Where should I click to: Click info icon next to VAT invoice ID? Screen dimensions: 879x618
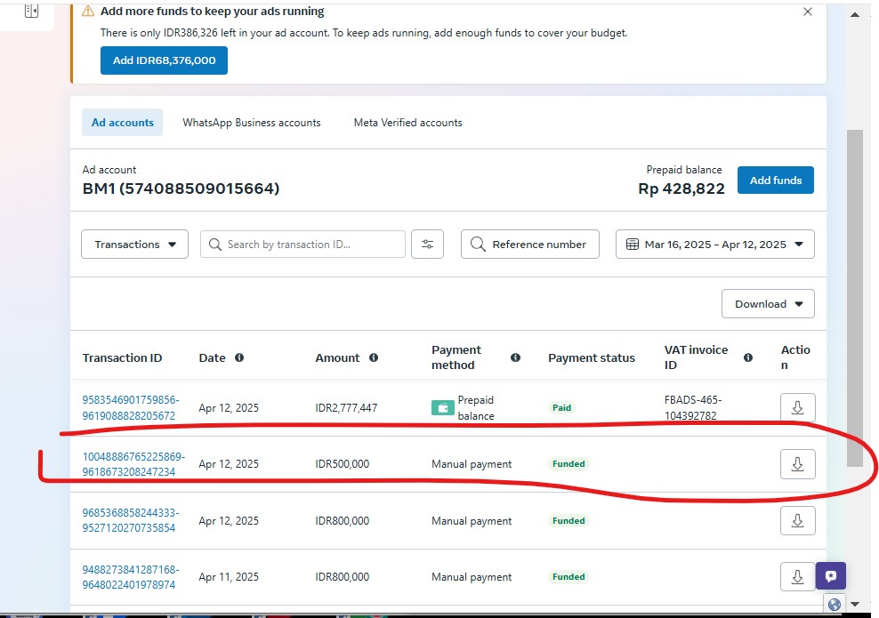[748, 357]
